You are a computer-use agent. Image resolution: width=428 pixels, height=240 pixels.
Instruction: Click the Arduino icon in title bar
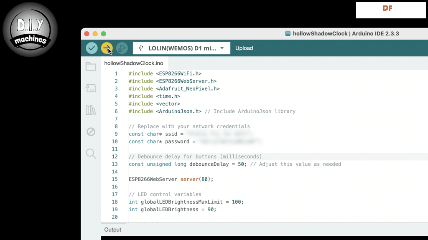pos(288,33)
